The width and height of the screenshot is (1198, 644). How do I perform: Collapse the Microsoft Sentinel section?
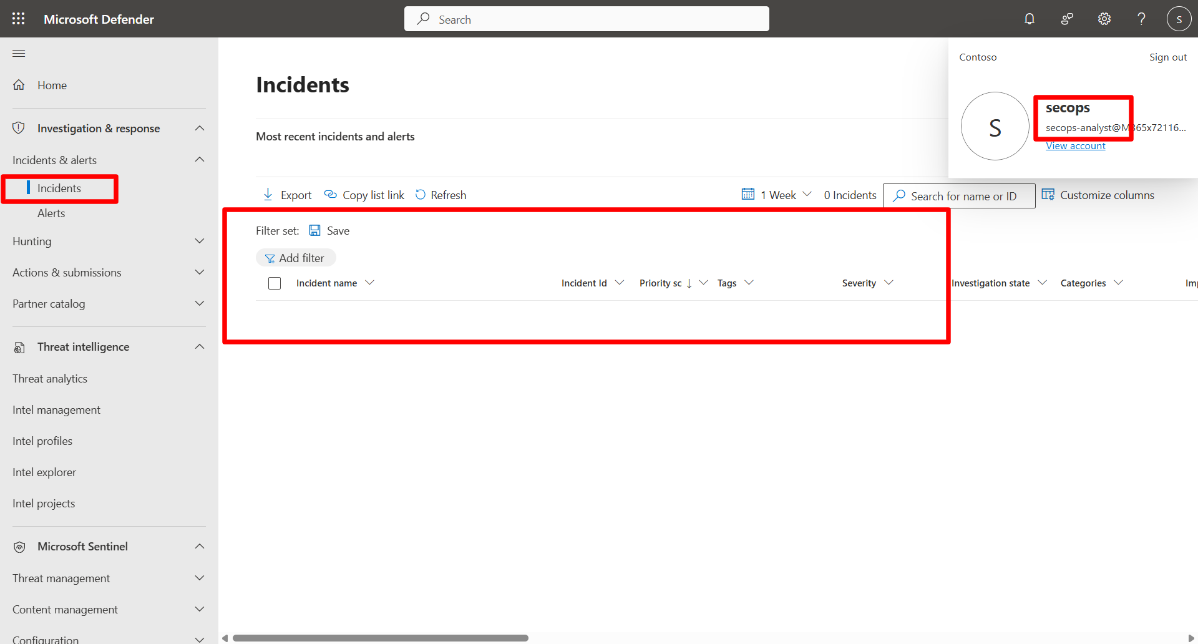click(200, 547)
